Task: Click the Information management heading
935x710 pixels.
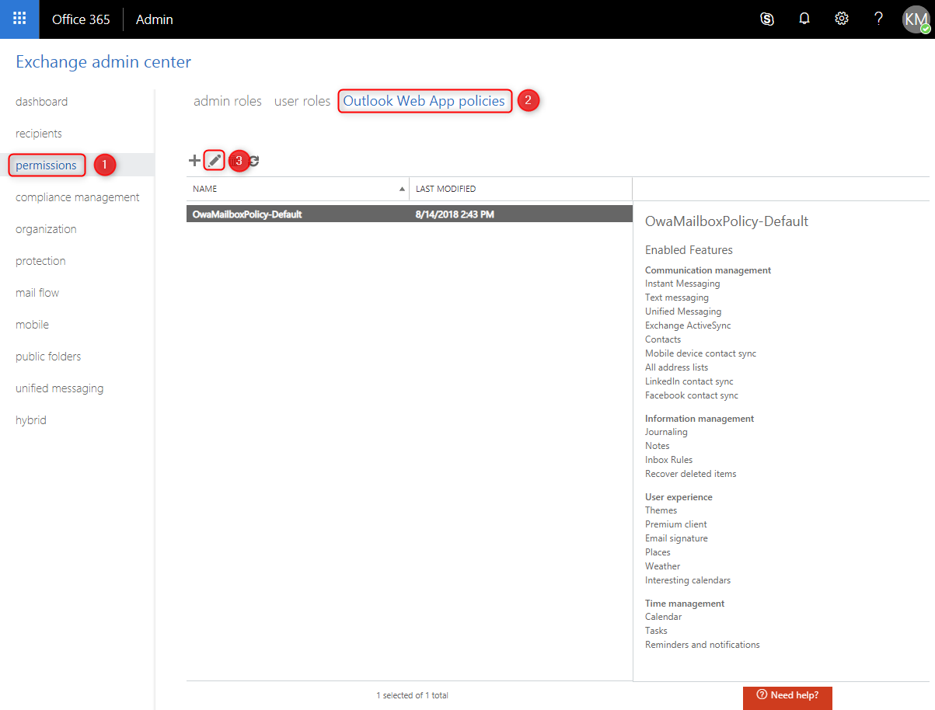Action: tap(700, 419)
